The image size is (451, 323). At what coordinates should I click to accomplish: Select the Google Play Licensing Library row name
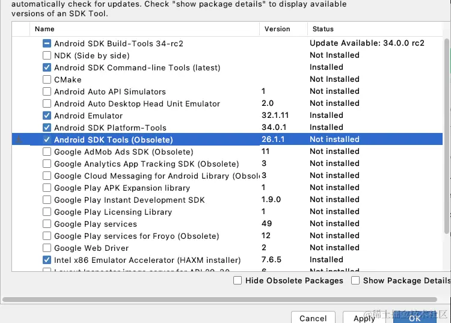tap(113, 212)
